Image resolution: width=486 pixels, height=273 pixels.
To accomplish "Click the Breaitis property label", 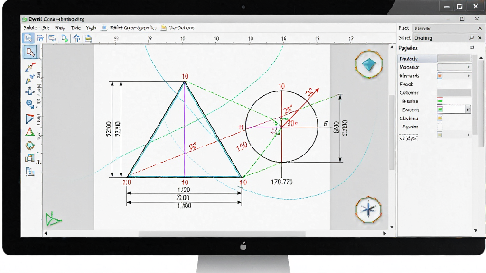I will tap(410, 101).
